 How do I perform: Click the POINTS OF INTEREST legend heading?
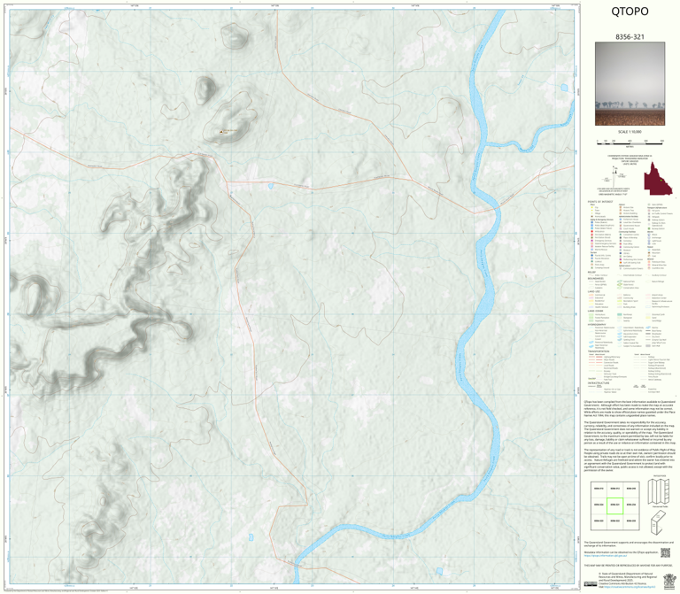(x=600, y=202)
